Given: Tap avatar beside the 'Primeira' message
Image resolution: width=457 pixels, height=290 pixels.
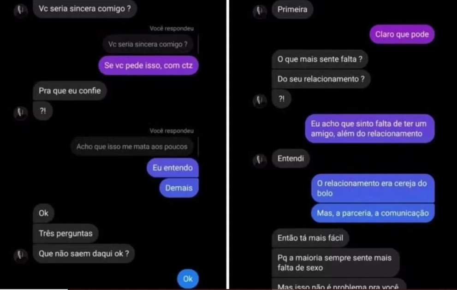Looking at the screenshot, I should [259, 11].
